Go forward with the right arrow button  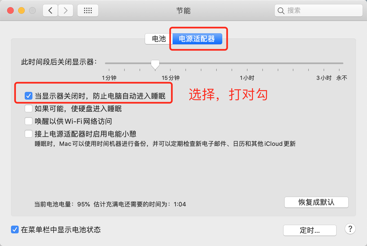65,10
